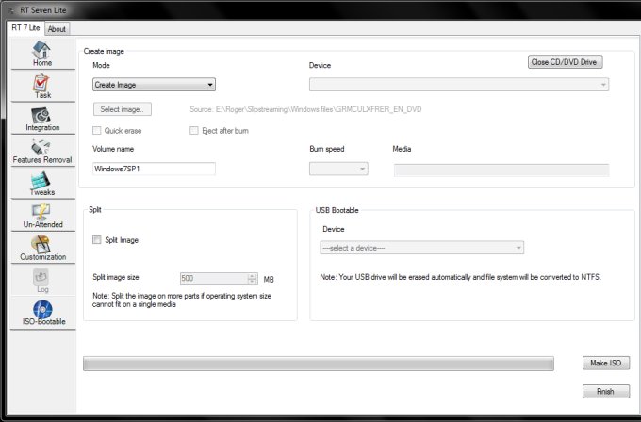Click the Split image size value field

click(x=214, y=279)
